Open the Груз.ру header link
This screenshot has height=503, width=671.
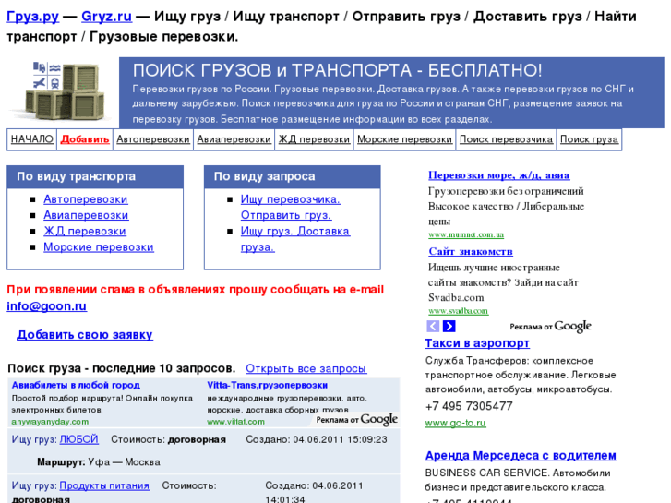33,17
